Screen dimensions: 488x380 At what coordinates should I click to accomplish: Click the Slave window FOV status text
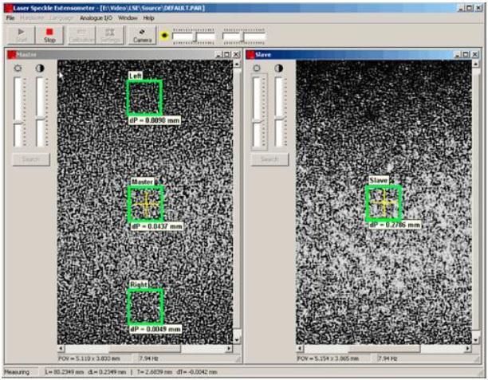328,358
